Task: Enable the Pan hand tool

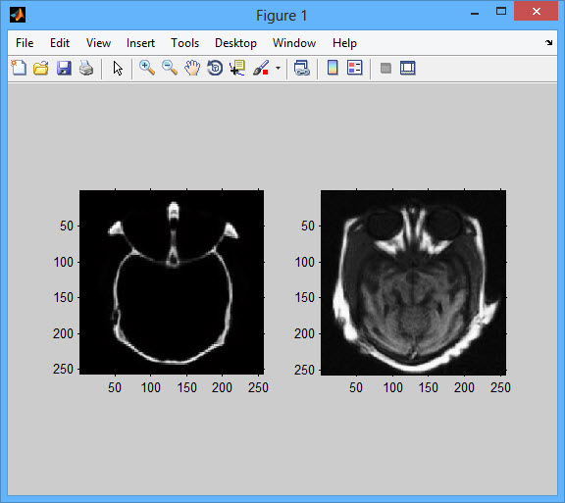Action: [x=192, y=68]
